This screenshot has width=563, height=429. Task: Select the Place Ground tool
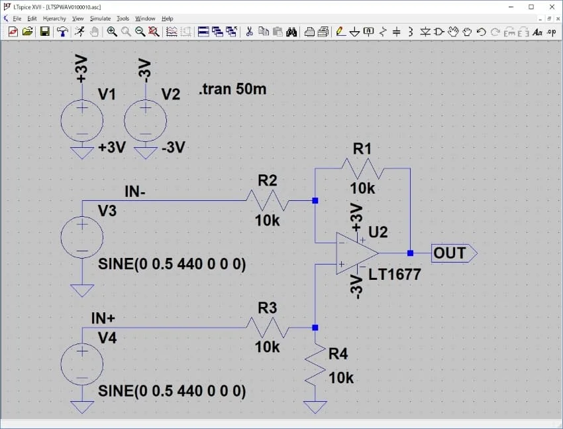(x=354, y=31)
